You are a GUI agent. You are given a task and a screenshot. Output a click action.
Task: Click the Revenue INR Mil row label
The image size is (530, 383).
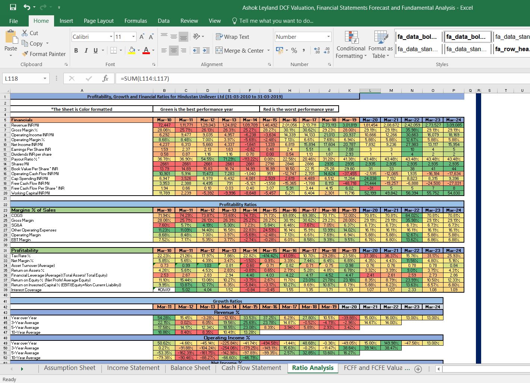point(25,125)
